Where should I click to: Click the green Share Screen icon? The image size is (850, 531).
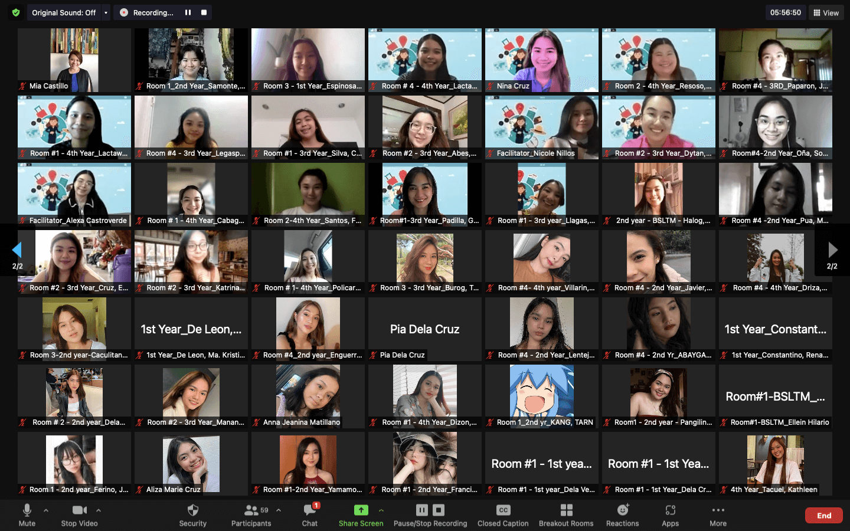tap(361, 510)
